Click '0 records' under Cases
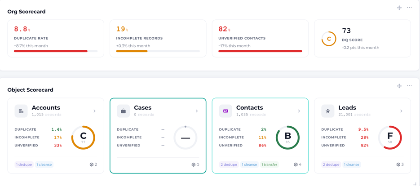This screenshot has height=186, width=420. tap(144, 115)
